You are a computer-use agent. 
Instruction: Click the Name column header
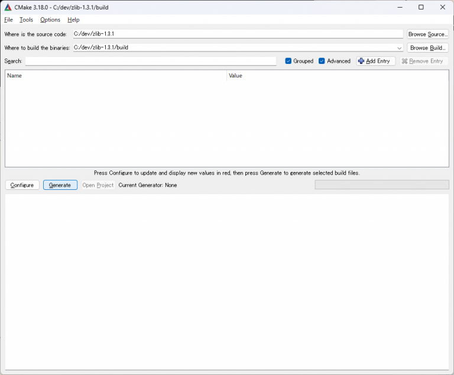(x=116, y=76)
